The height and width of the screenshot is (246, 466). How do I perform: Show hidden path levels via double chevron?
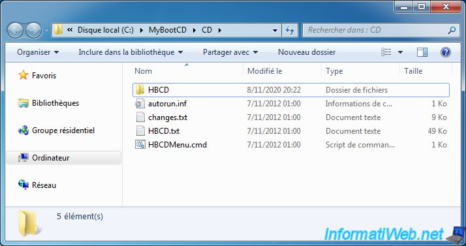[x=70, y=30]
